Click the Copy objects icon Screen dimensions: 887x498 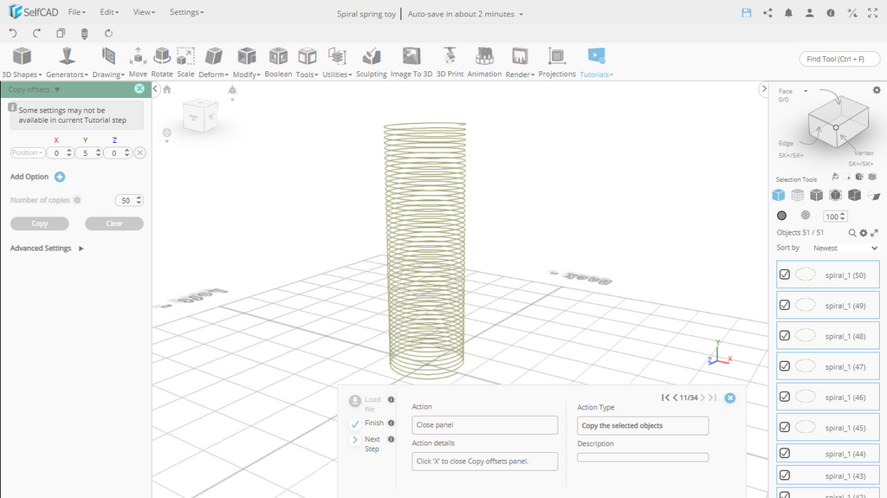(x=61, y=34)
